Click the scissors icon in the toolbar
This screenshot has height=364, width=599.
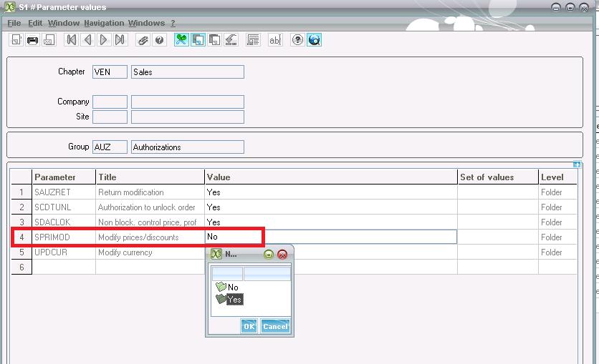(181, 40)
